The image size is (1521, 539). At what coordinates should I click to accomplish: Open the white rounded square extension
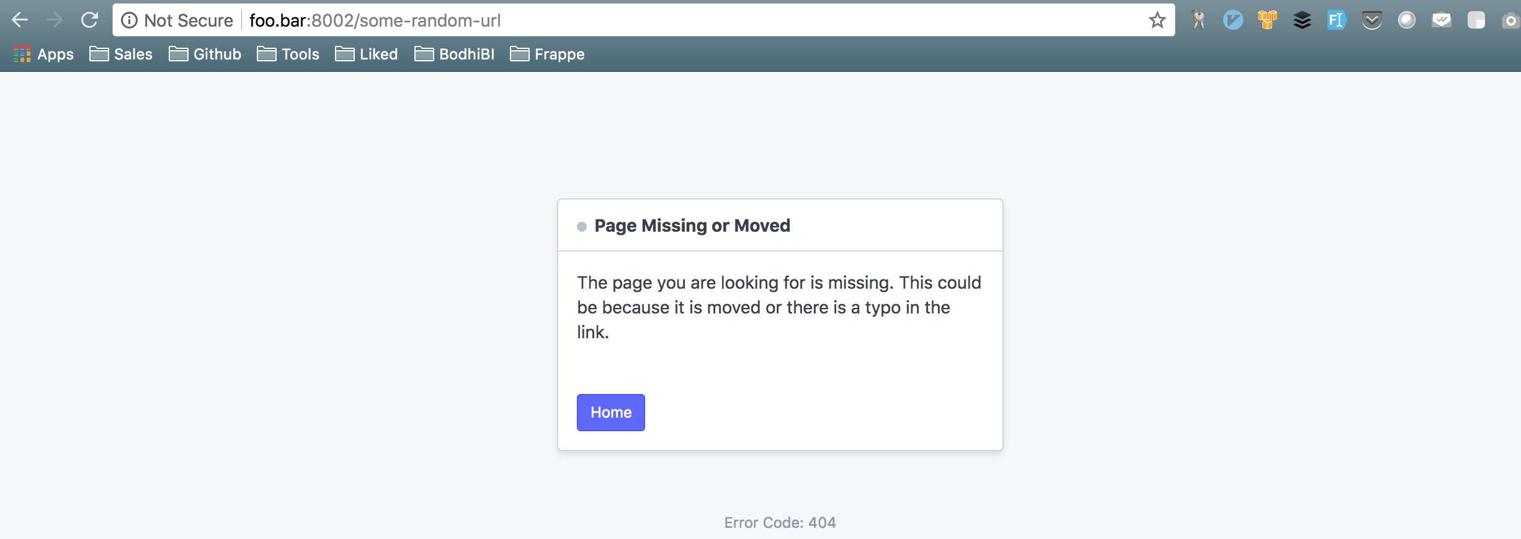1476,20
